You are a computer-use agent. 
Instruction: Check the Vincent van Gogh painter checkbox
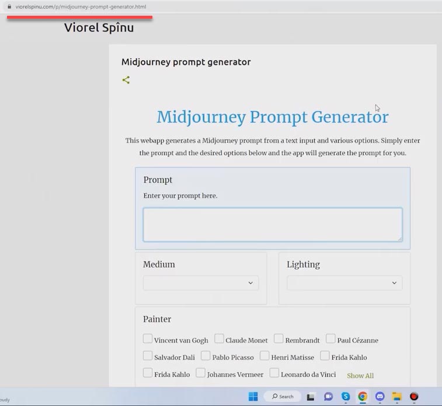pos(147,338)
